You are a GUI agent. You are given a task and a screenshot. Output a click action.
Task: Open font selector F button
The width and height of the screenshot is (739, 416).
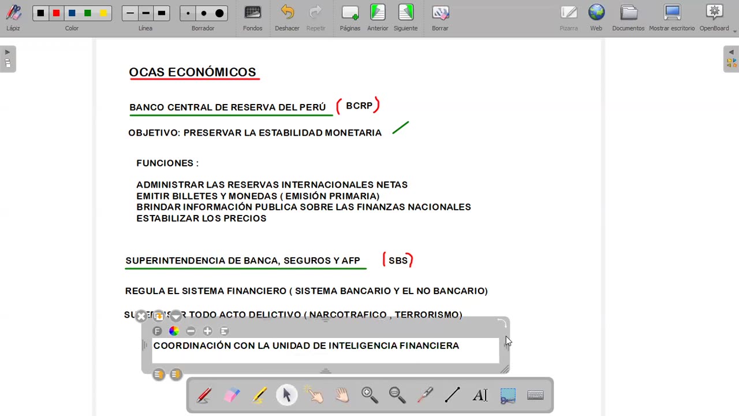[x=157, y=331]
